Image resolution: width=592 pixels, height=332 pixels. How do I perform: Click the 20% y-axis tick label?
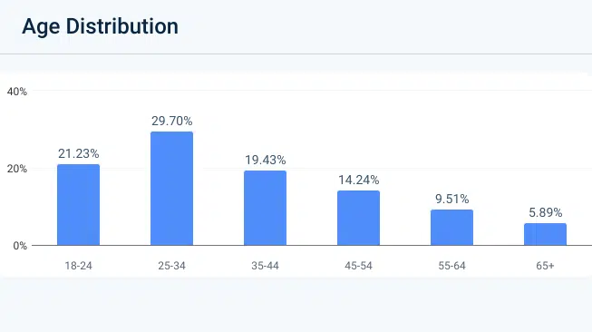[x=17, y=169]
